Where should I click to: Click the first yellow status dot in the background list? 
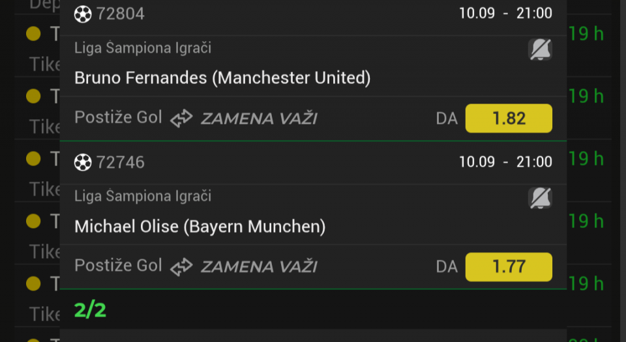tap(33, 33)
